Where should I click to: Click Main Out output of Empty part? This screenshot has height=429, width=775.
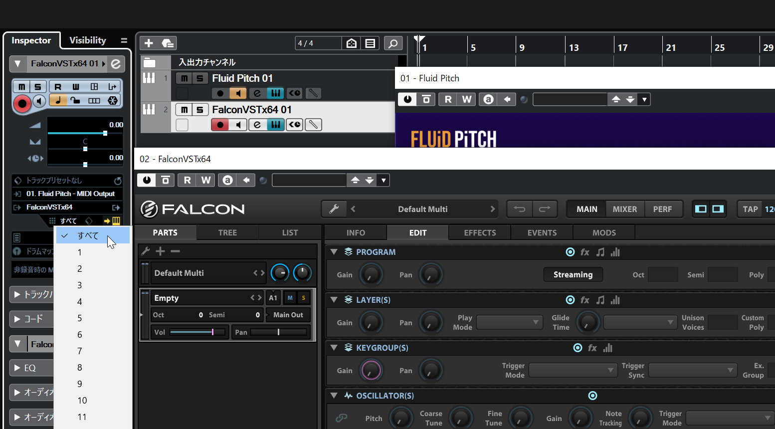click(288, 315)
